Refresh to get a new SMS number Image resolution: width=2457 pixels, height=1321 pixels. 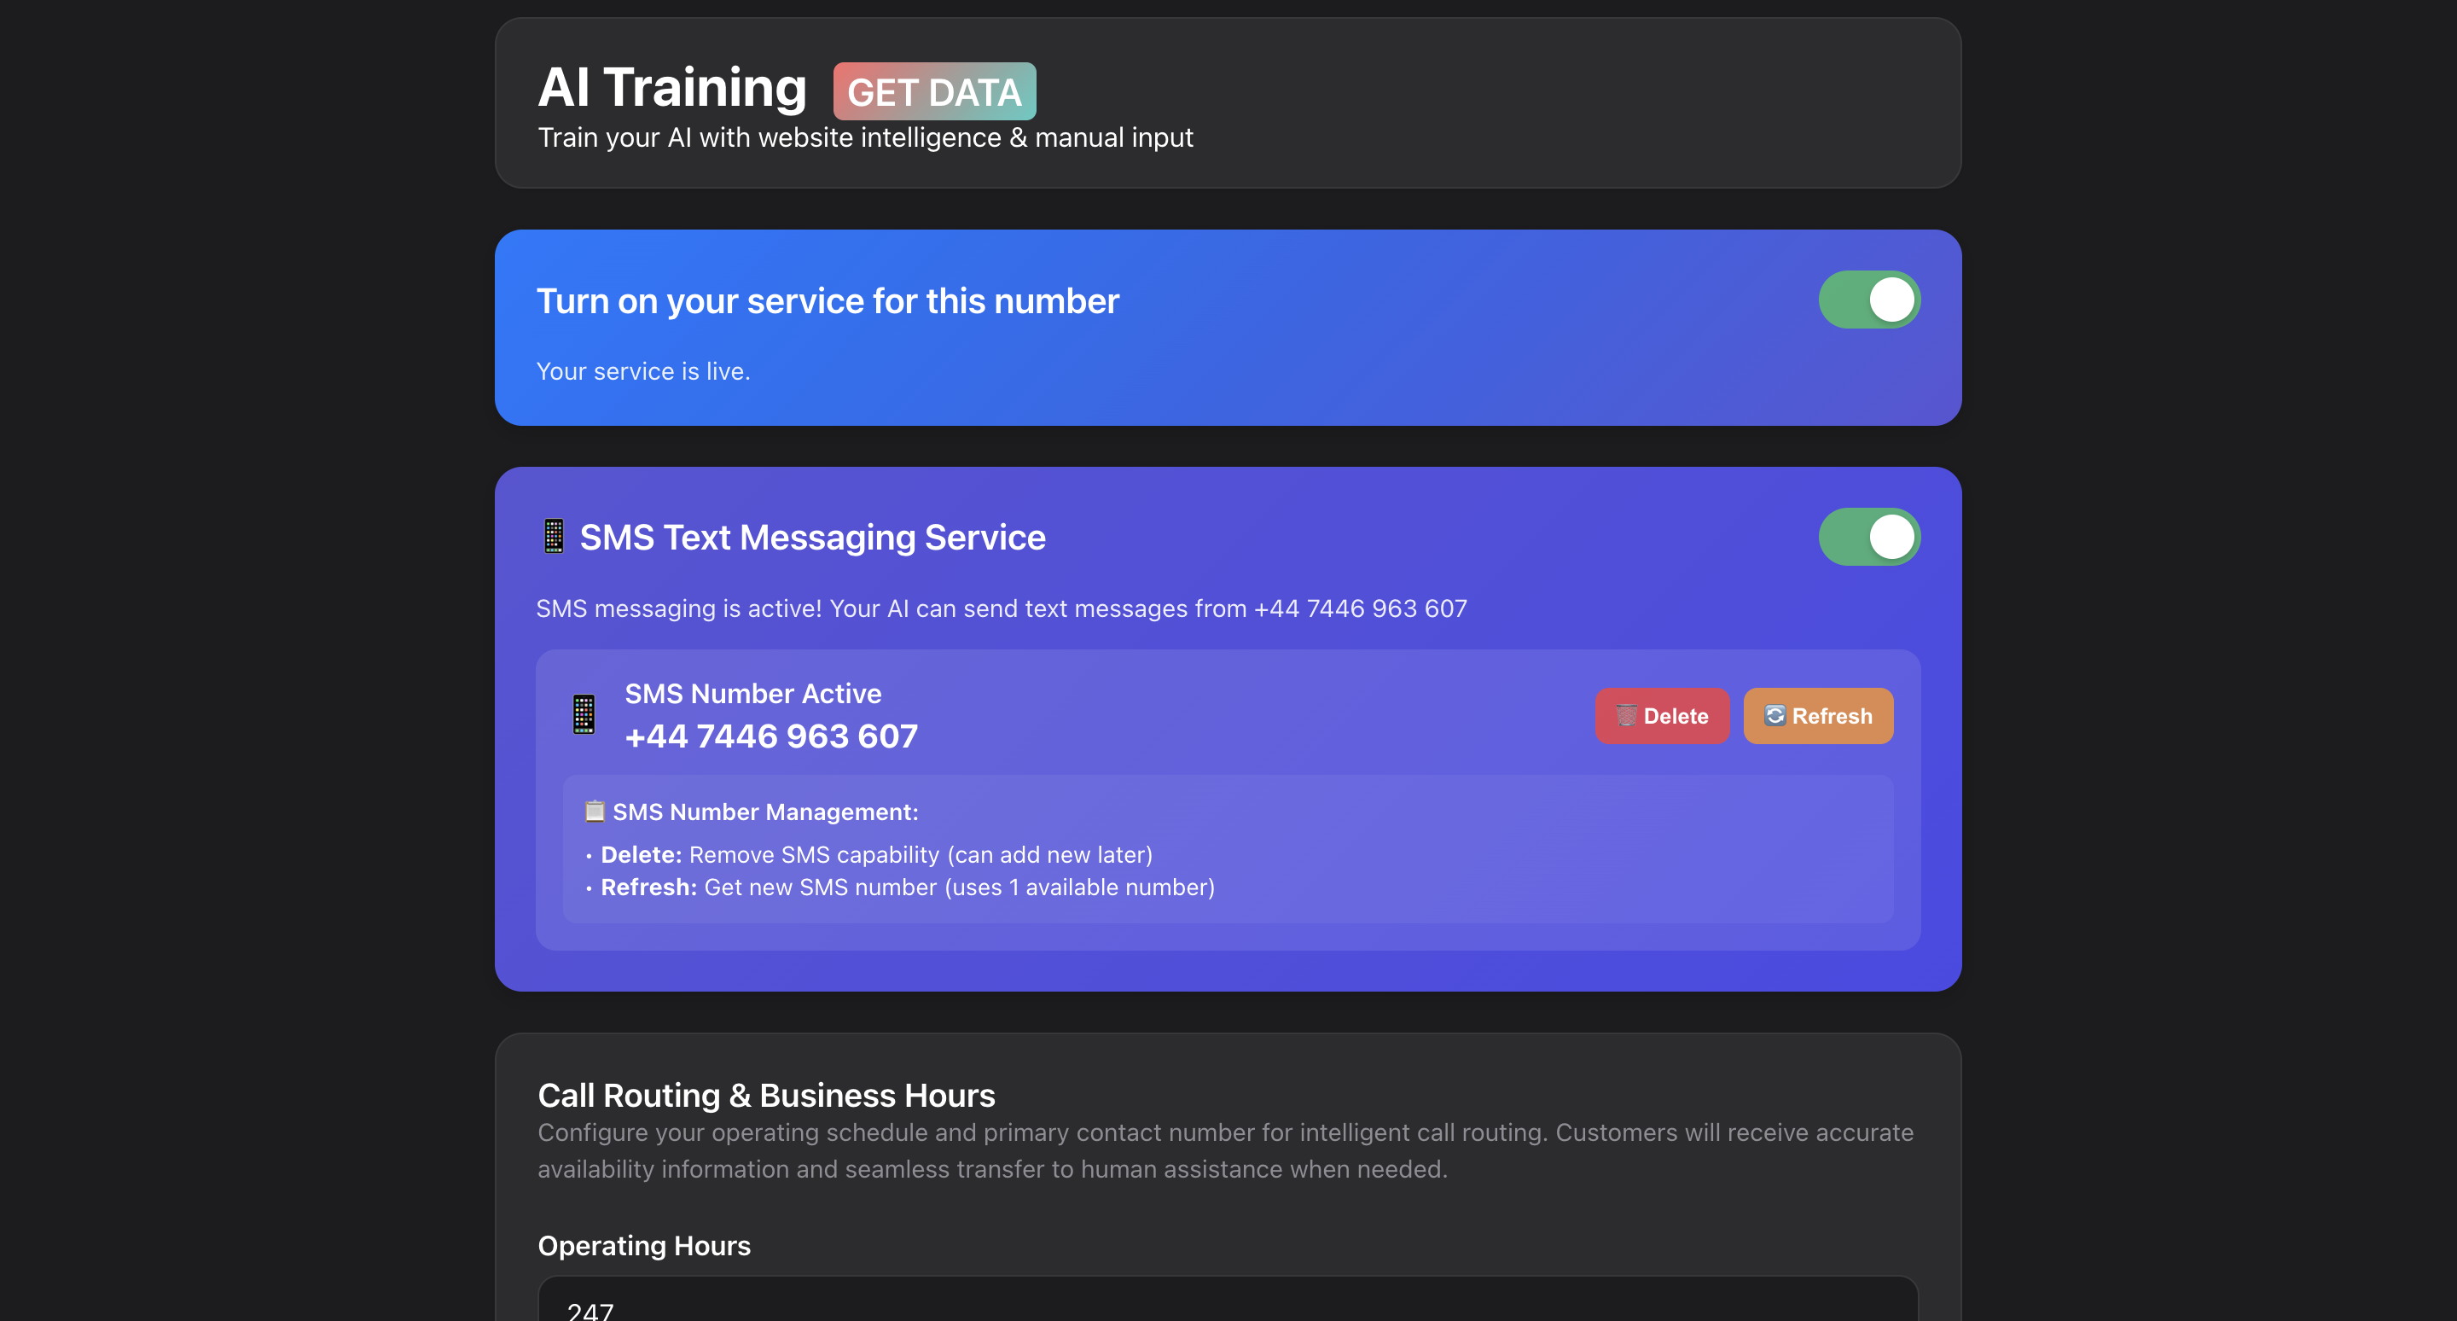pyautogui.click(x=1818, y=716)
